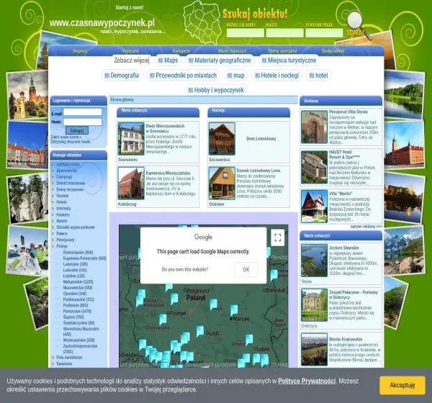This screenshot has height=403, width=432.
Task: Expand the Campingi category arrow
Action: pos(53,177)
